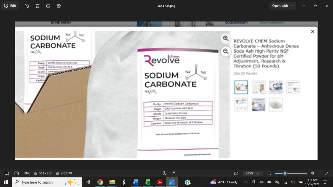Open the three-dot See more menu
This screenshot has width=333, height=187.
coord(70,6)
